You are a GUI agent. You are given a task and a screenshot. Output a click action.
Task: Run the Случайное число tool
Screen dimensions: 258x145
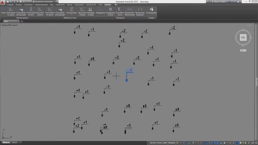pos(120,11)
